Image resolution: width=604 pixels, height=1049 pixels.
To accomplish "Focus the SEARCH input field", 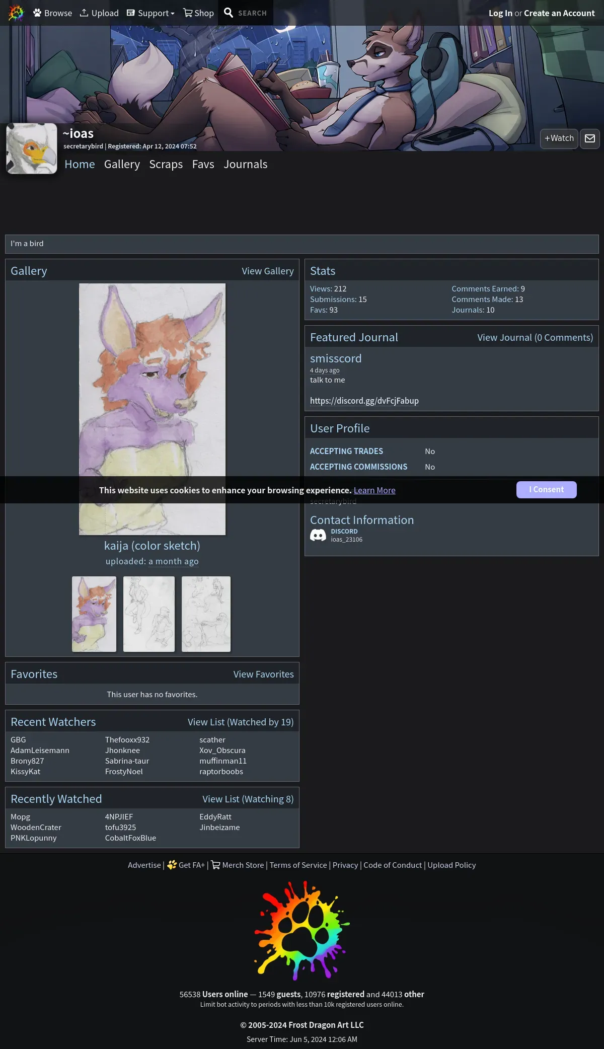I will [x=253, y=13].
